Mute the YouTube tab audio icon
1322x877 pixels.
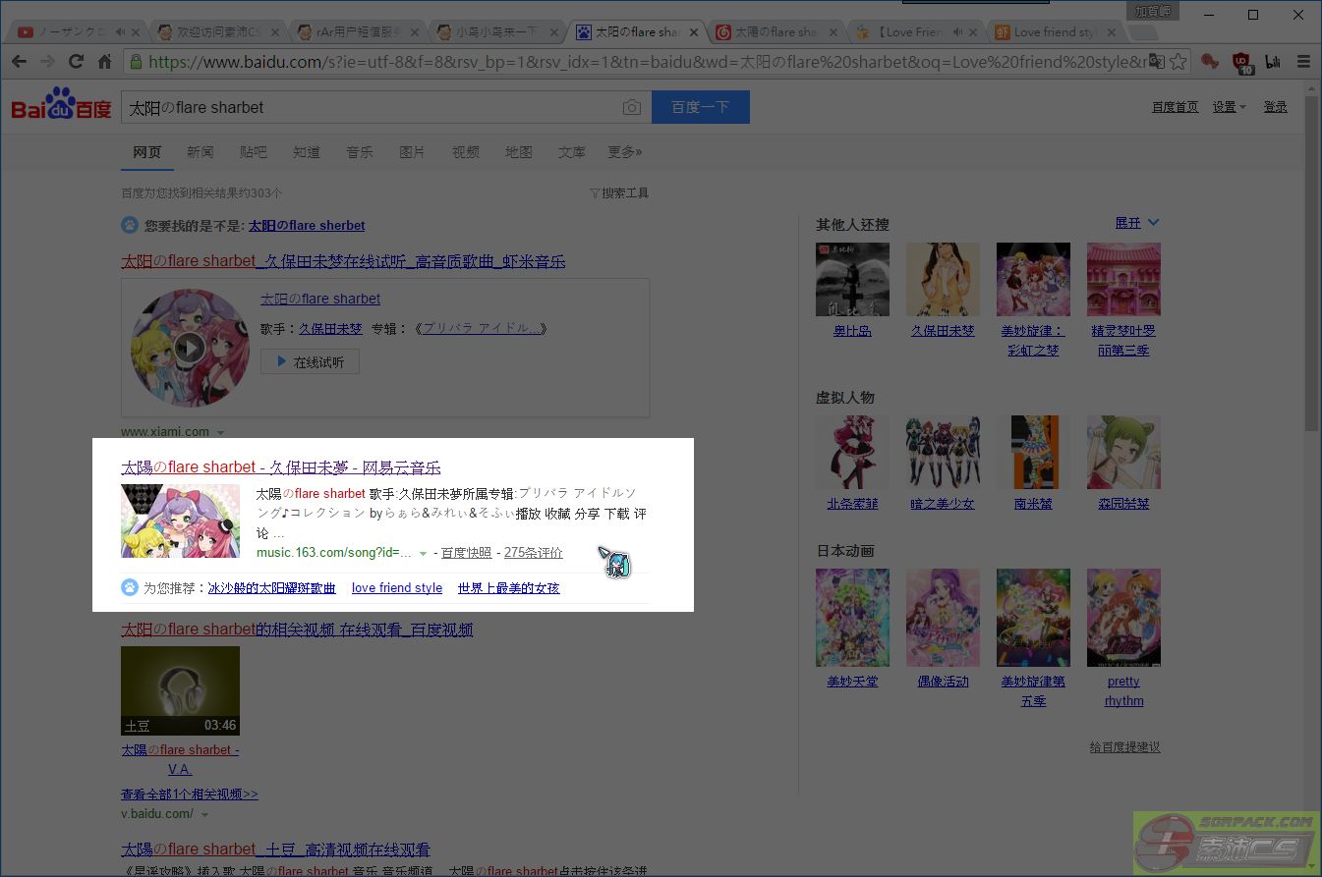[120, 31]
